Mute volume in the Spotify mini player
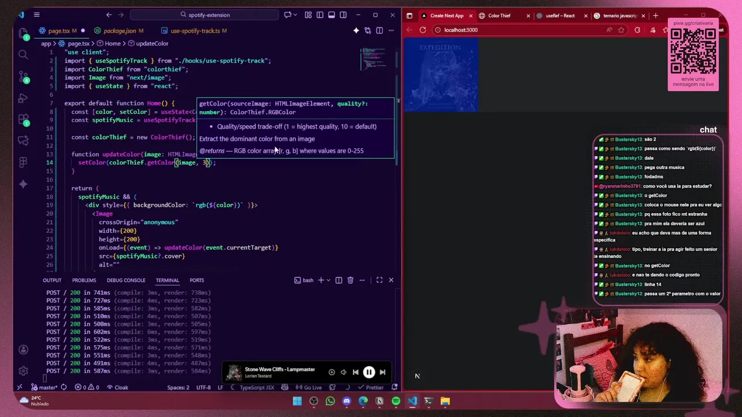 coord(343,372)
